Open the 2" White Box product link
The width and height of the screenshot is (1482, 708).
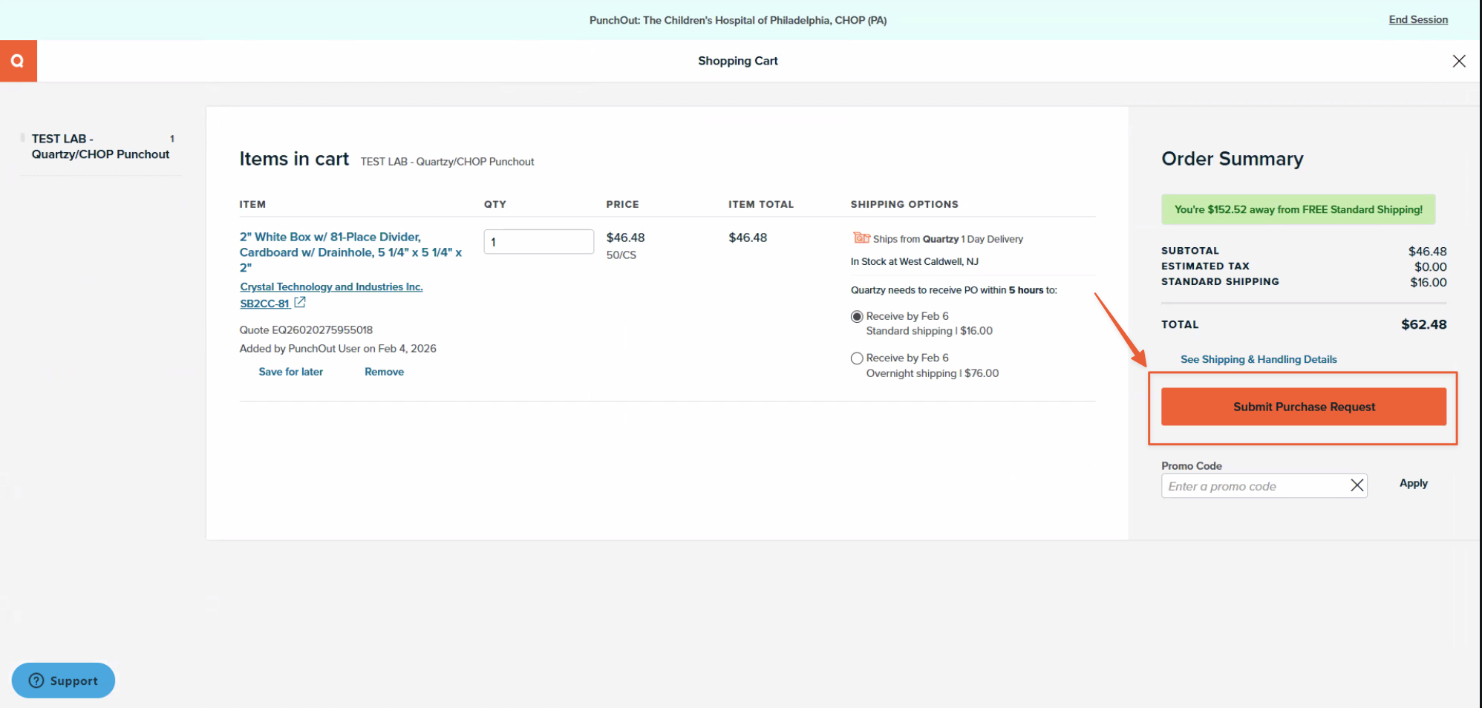(350, 252)
